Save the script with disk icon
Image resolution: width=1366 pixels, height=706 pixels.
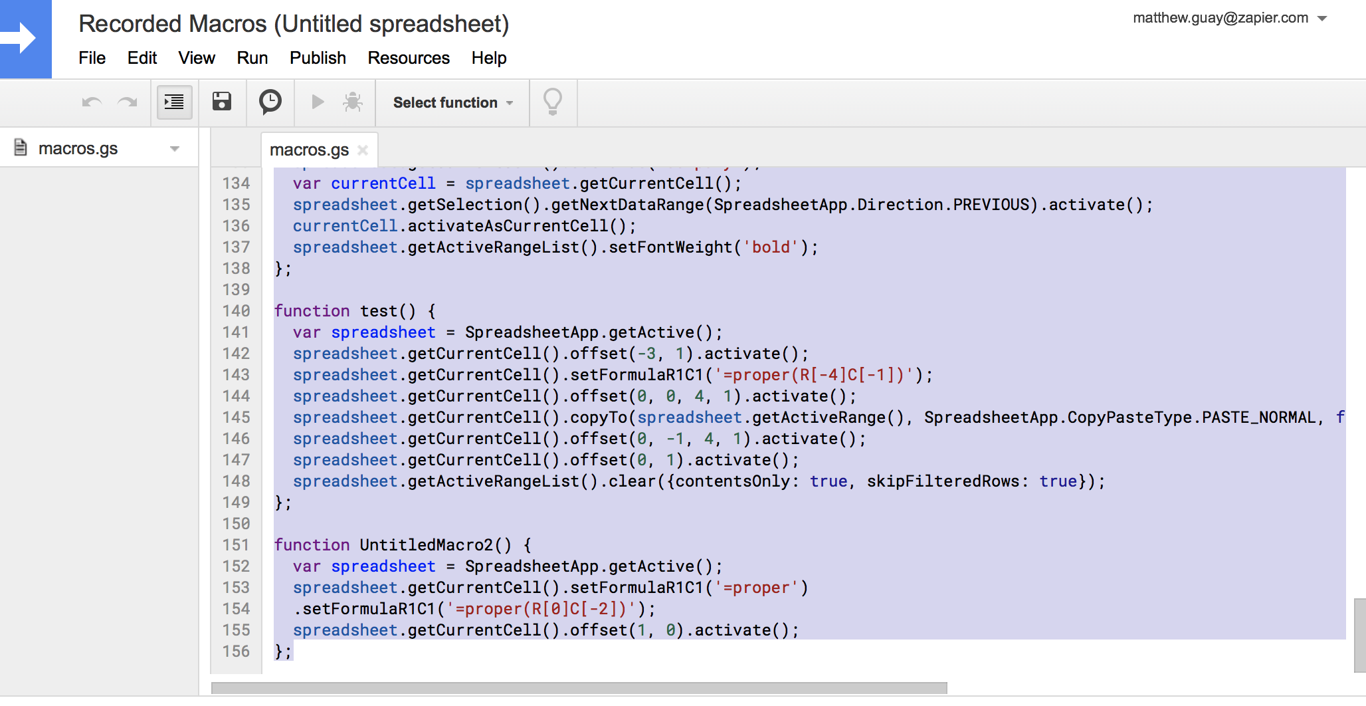pos(222,102)
